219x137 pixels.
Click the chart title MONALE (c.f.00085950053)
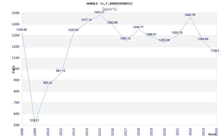pos(109,4)
